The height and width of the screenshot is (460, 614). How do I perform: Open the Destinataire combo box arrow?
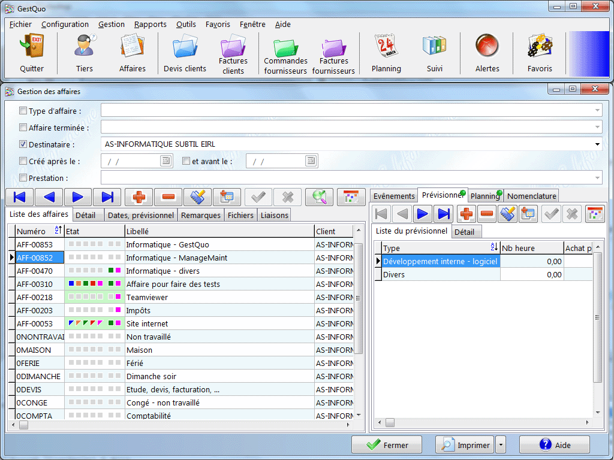click(x=597, y=144)
